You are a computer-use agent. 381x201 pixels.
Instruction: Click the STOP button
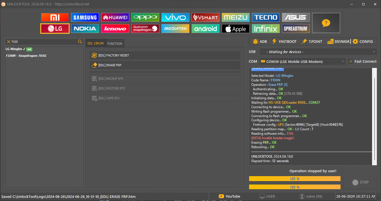click(360, 182)
